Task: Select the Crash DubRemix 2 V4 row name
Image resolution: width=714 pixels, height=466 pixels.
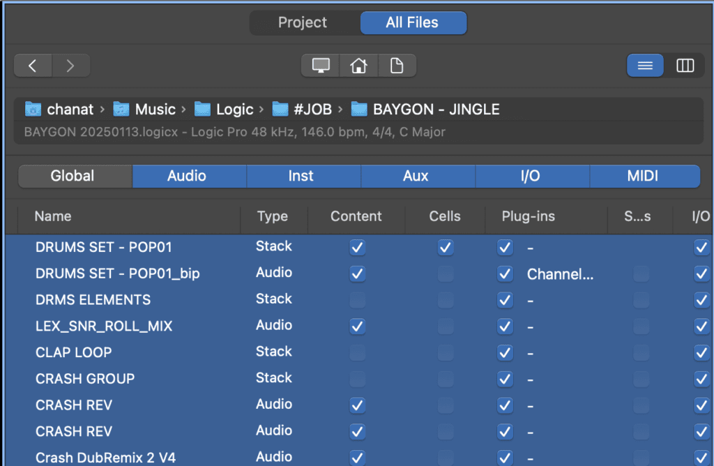Action: coord(106,458)
